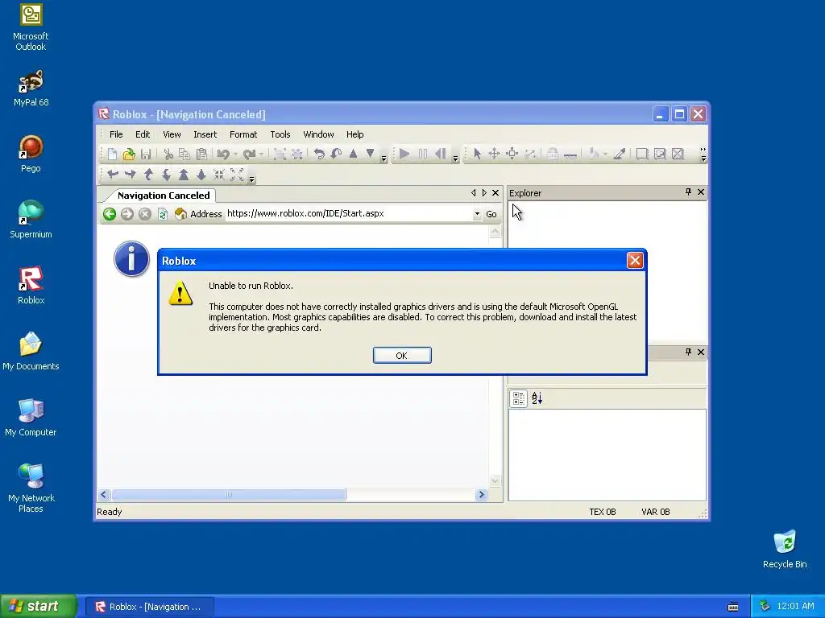825x618 pixels.
Task: Close the Explorer panel
Action: (x=701, y=192)
